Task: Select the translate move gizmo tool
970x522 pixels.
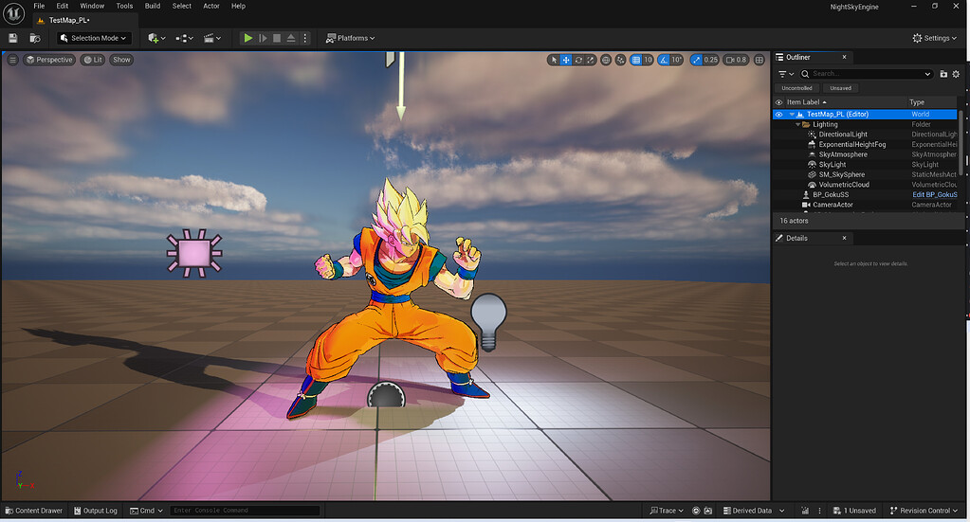Action: click(x=565, y=60)
